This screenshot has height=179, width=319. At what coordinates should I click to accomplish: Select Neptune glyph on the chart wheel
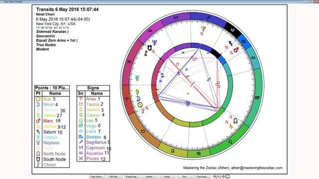pyautogui.click(x=155, y=43)
